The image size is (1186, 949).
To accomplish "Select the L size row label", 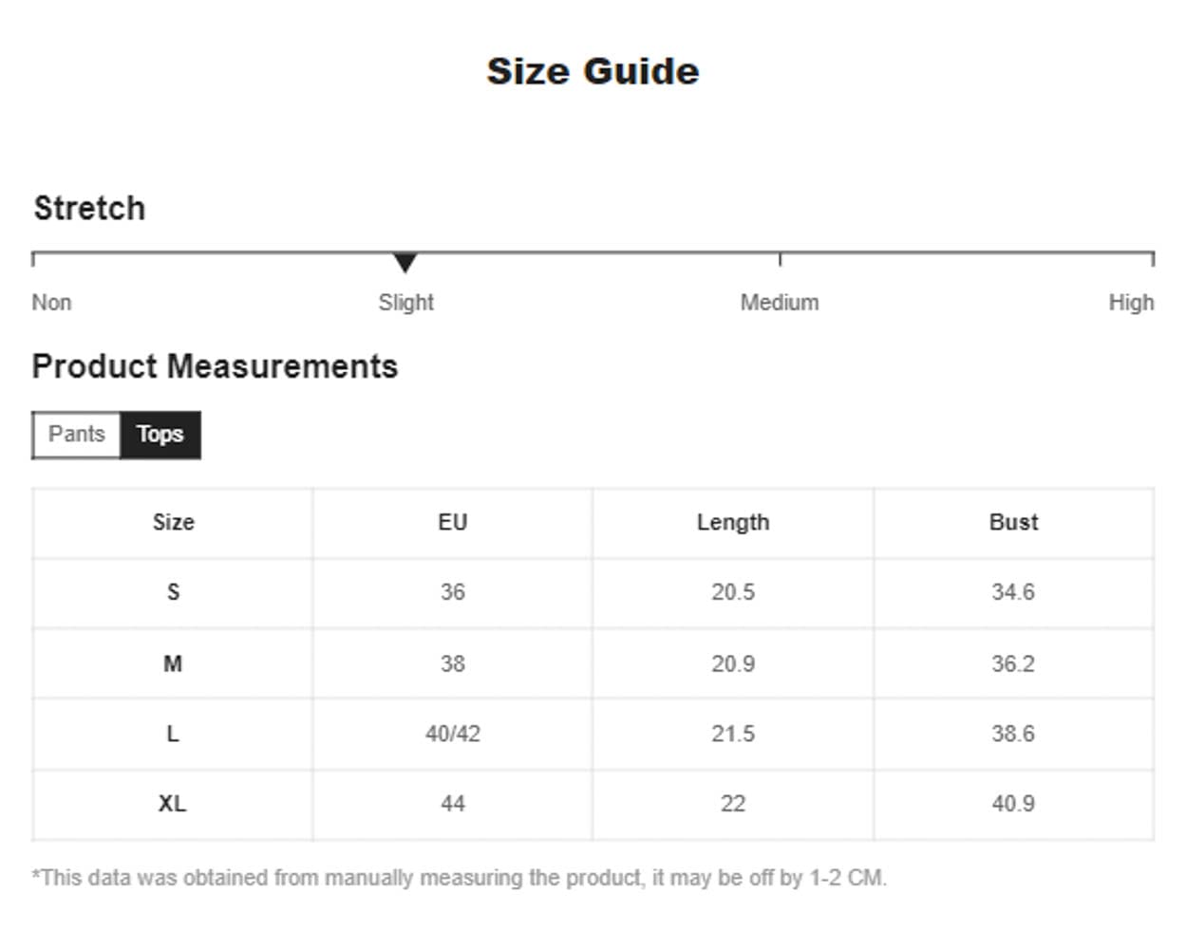I will 173,734.
